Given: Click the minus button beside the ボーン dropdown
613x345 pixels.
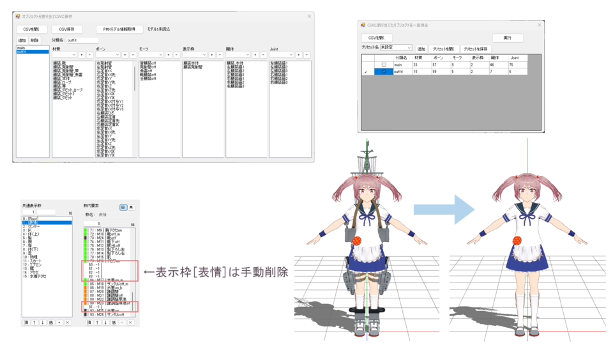Looking at the screenshot, I should pos(133,55).
